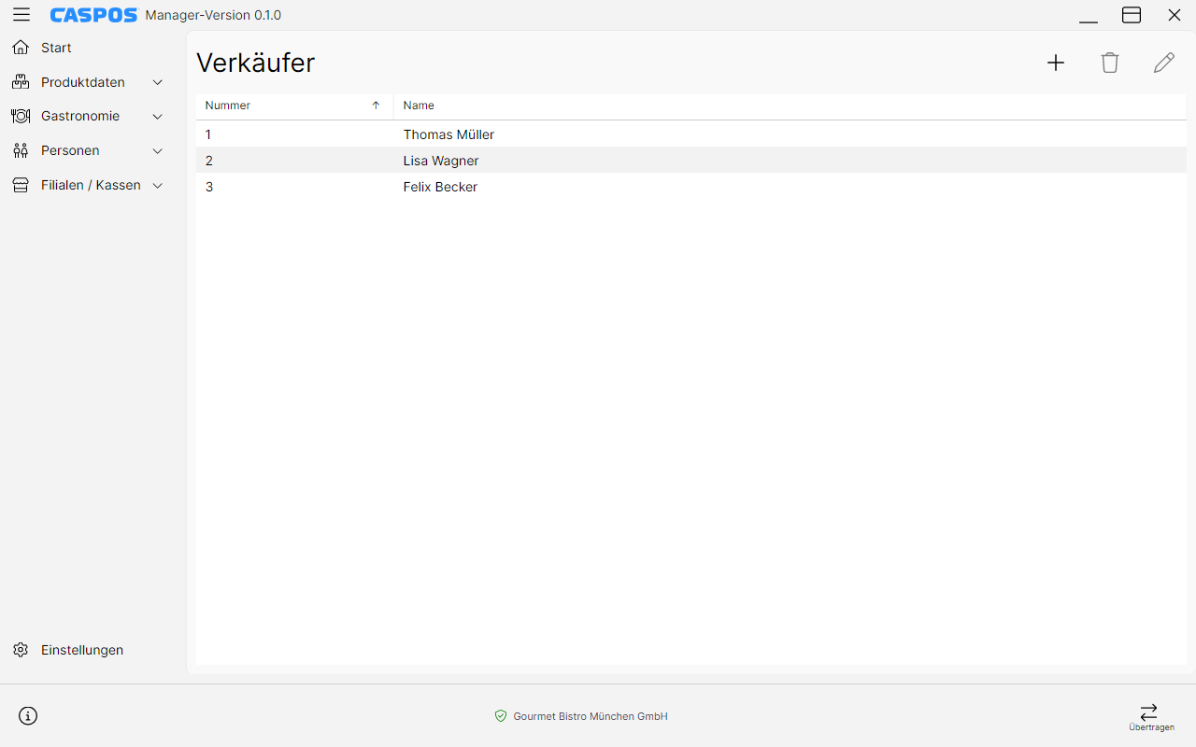Sort by the Name column header
The height and width of the screenshot is (747, 1196).
pyautogui.click(x=790, y=106)
